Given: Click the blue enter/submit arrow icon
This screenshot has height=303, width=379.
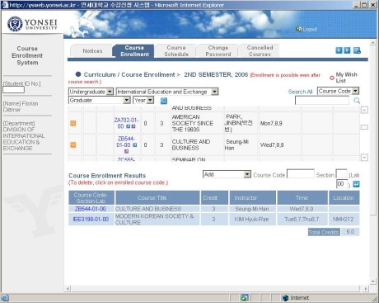Looking at the screenshot, I should [356, 184].
